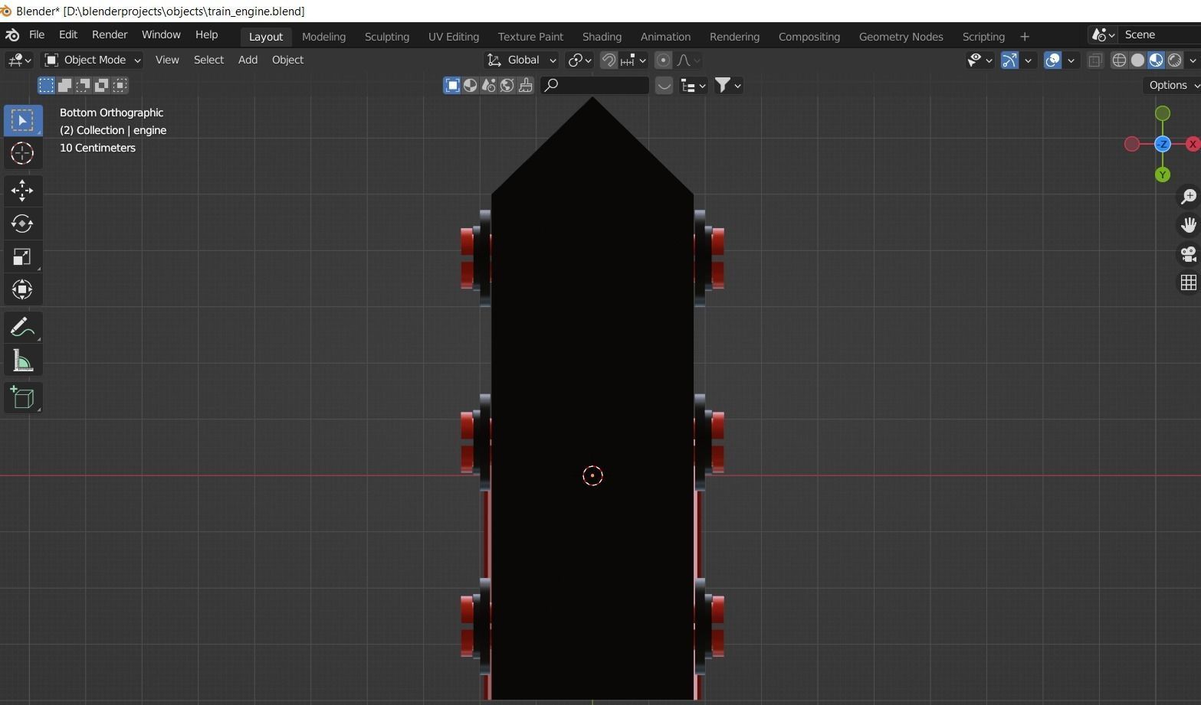Click the blue -Z axis on gizmo
The height and width of the screenshot is (705, 1201).
[x=1163, y=144]
